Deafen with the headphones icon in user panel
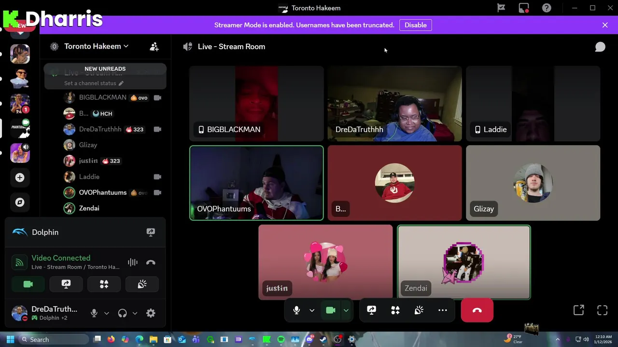The image size is (618, 347). point(122,313)
